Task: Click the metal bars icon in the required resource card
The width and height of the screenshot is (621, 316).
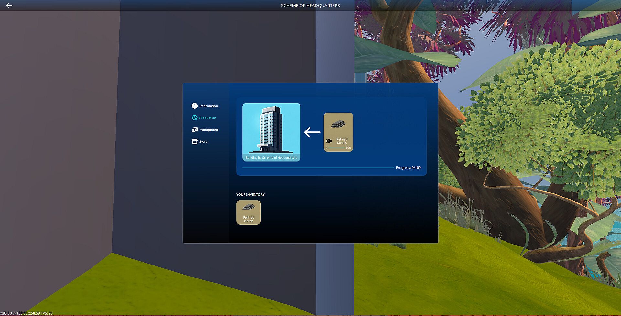Action: coord(338,124)
